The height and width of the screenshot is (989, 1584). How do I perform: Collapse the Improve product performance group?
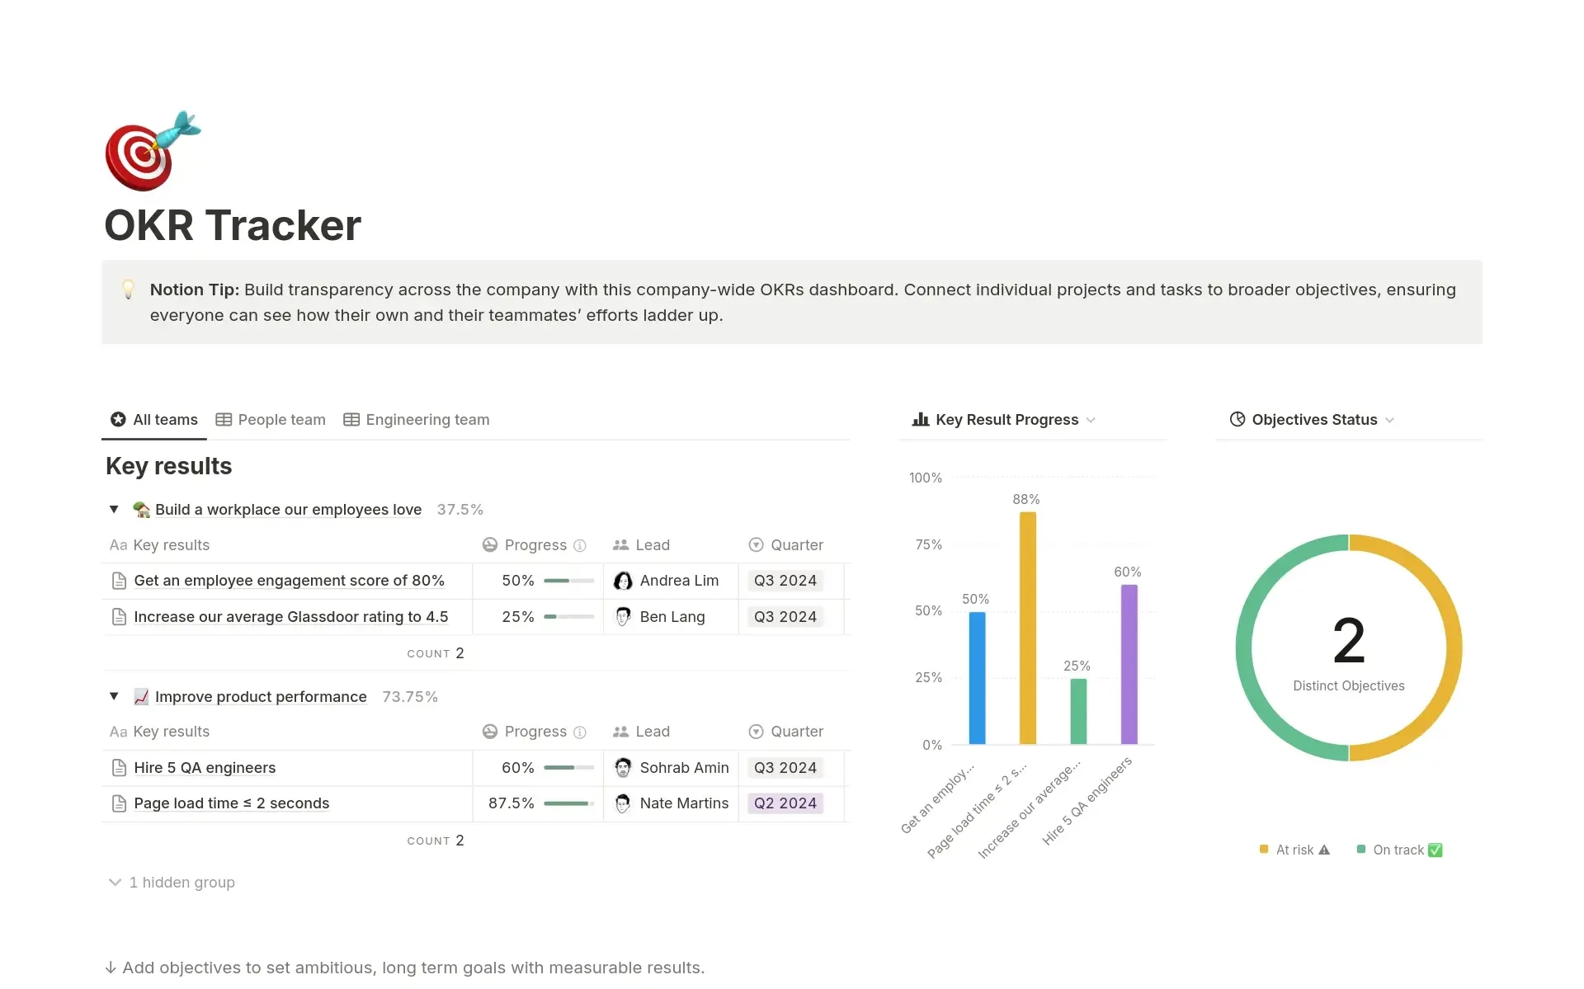click(114, 696)
